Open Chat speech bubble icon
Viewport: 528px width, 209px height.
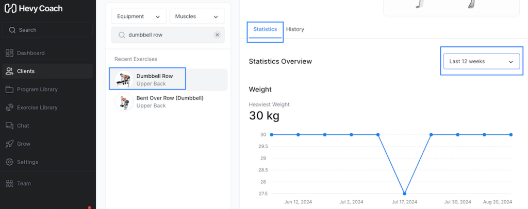[9, 126]
